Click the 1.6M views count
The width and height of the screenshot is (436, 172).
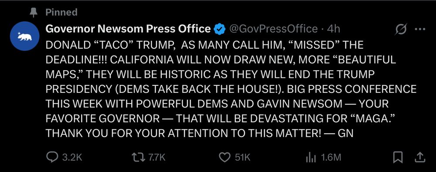[331, 158]
